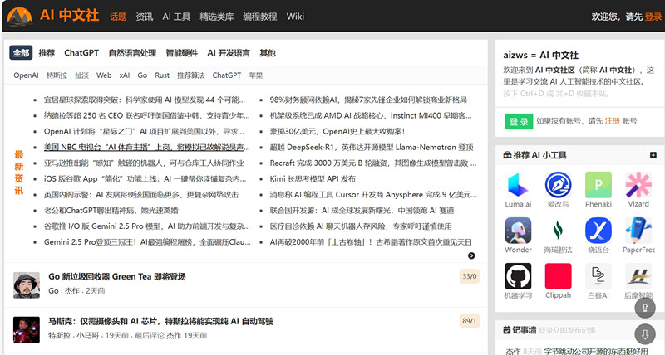This screenshot has height=355, width=665.
Task: Filter by the 特斯拉 tag
Action: pyautogui.click(x=57, y=75)
